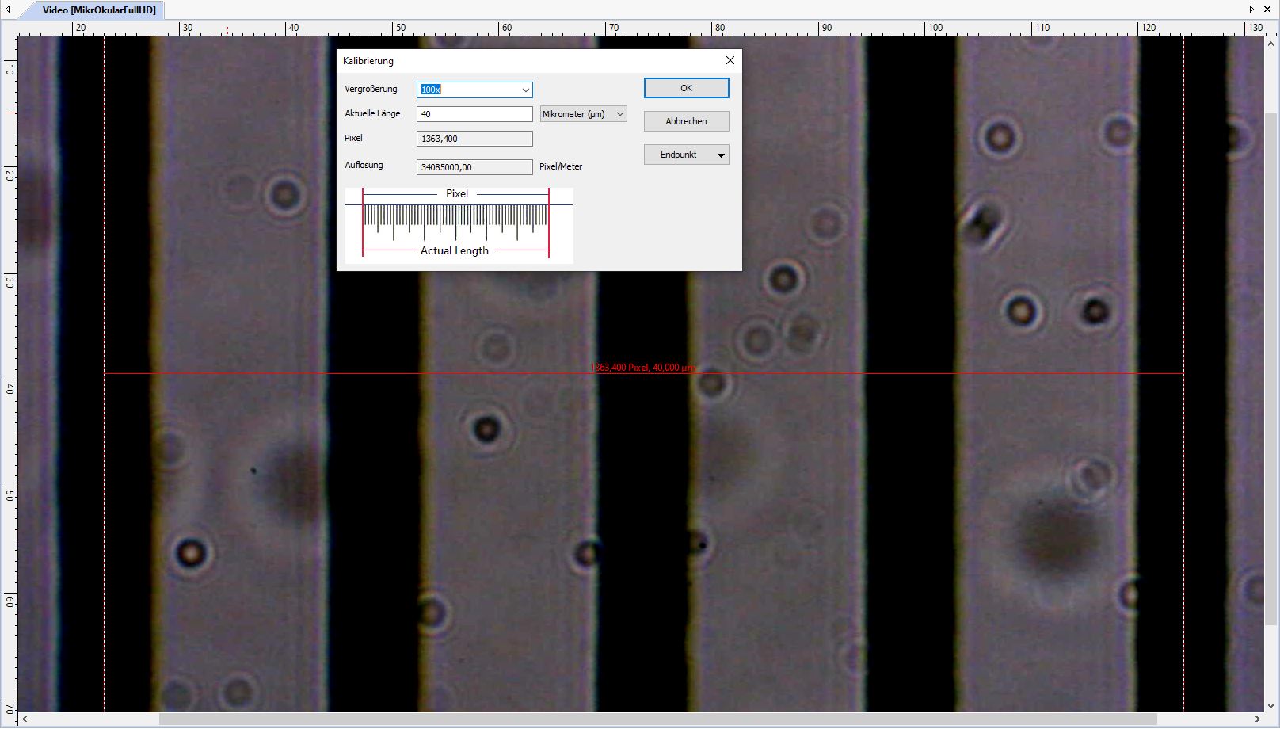
Task: Click the red measurement line label
Action: [643, 368]
